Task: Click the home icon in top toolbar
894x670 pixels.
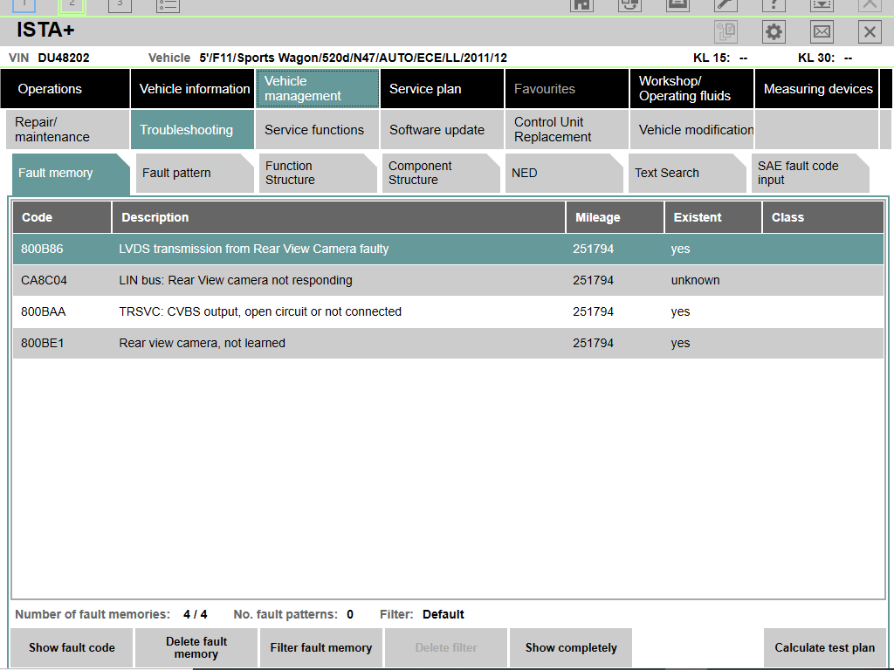Action: [581, 5]
